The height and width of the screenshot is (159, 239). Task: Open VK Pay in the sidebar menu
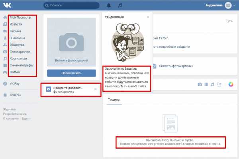coord(15,84)
